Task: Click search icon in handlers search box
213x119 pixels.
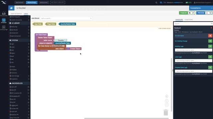Action: tap(212, 24)
